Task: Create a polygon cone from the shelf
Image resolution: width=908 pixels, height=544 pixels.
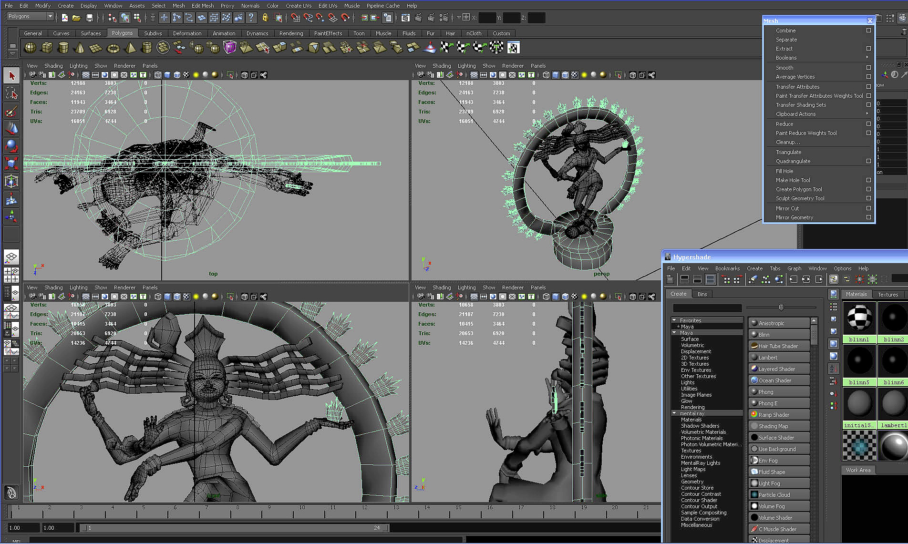Action: (x=80, y=48)
